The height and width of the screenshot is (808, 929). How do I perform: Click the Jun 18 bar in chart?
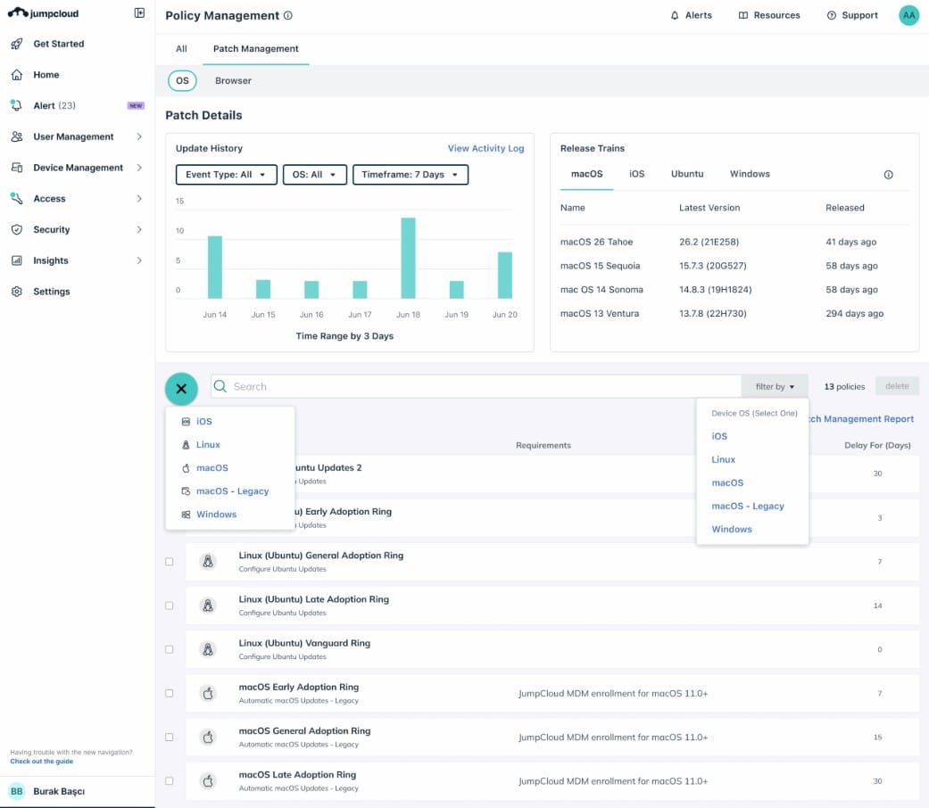coord(408,258)
